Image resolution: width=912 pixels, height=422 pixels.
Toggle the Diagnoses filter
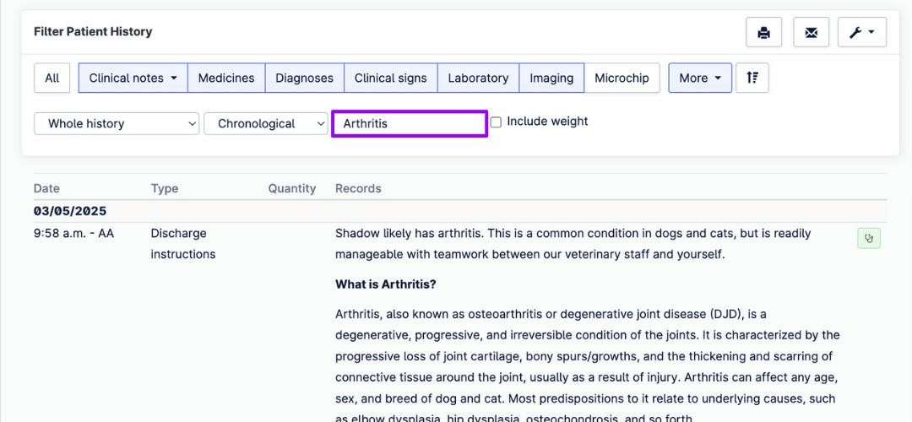tap(304, 78)
